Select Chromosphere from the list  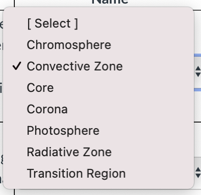pos(98,45)
